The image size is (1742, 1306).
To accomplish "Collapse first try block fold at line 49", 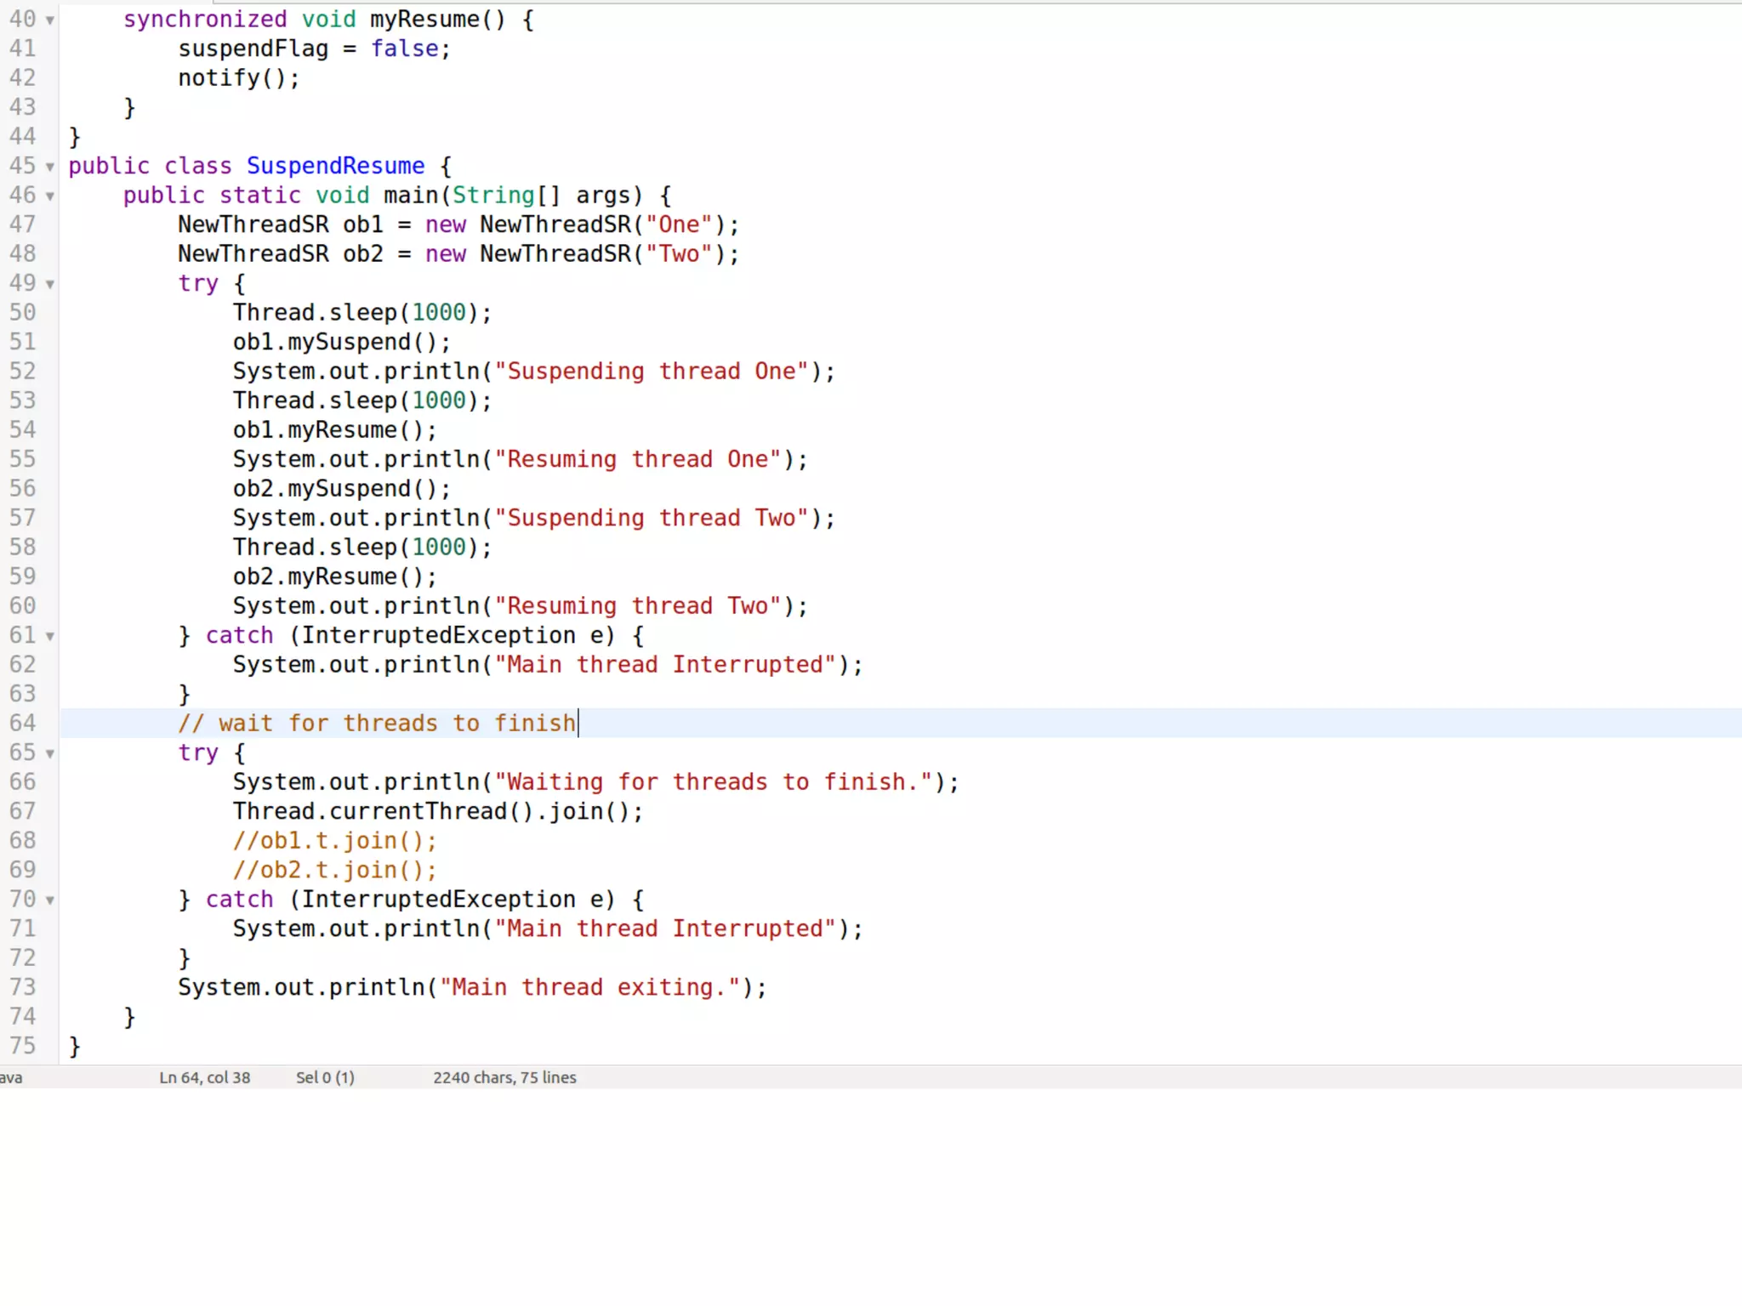I will (x=50, y=285).
